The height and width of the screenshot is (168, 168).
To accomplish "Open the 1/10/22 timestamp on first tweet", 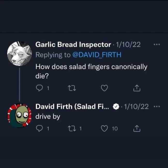I will pyautogui.click(x=128, y=45).
